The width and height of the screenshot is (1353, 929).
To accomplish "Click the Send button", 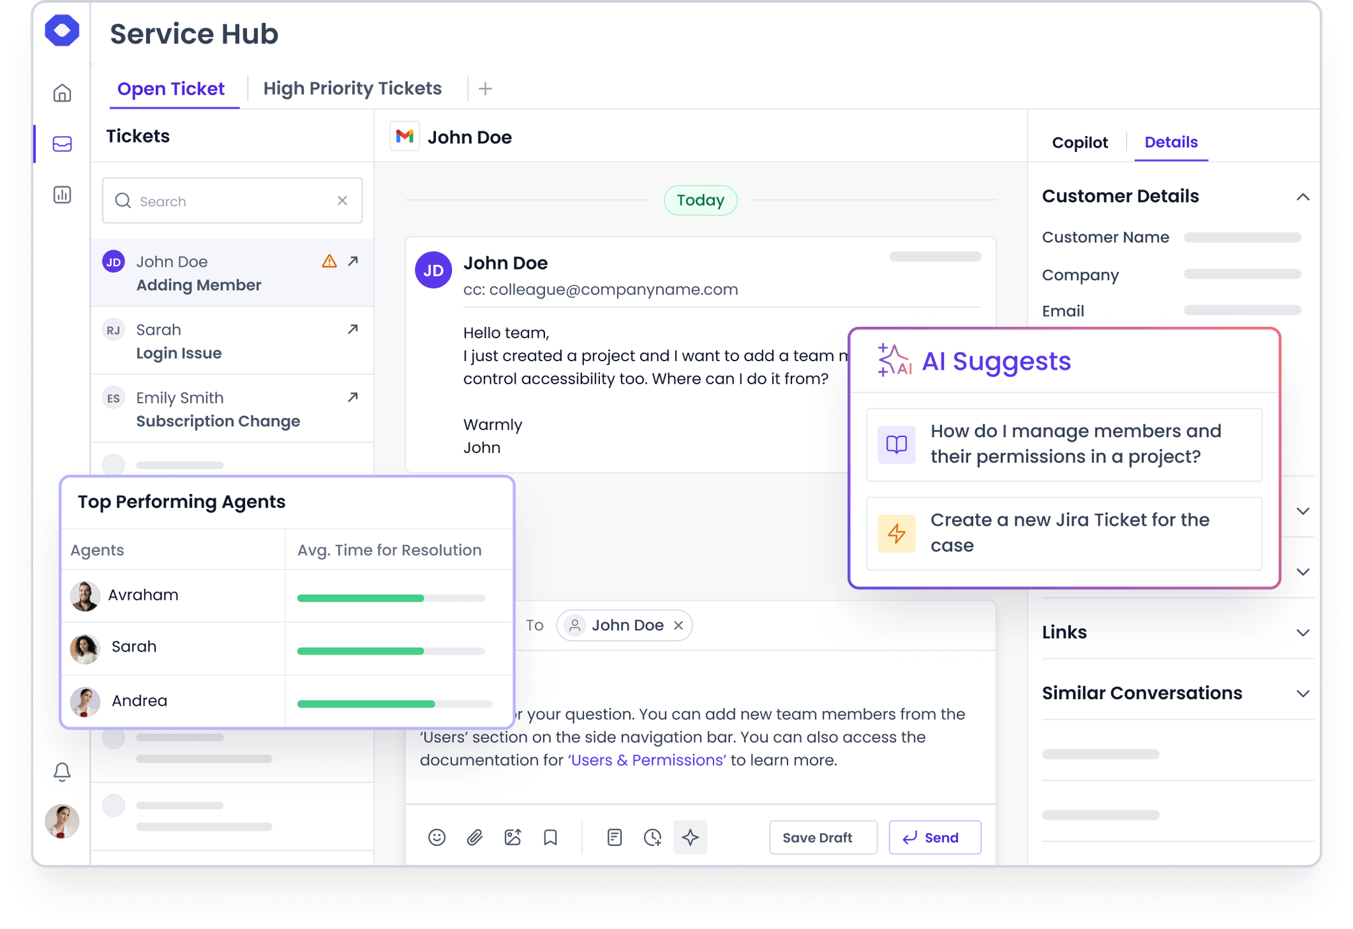I will [935, 837].
